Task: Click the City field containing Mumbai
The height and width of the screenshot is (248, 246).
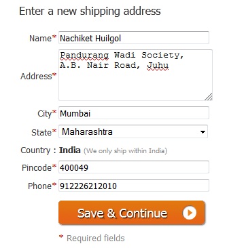Action: pos(134,113)
